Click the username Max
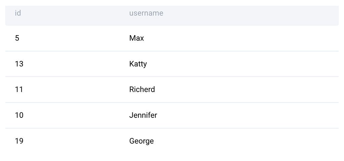Screen dimensions: 344x161 point(136,38)
